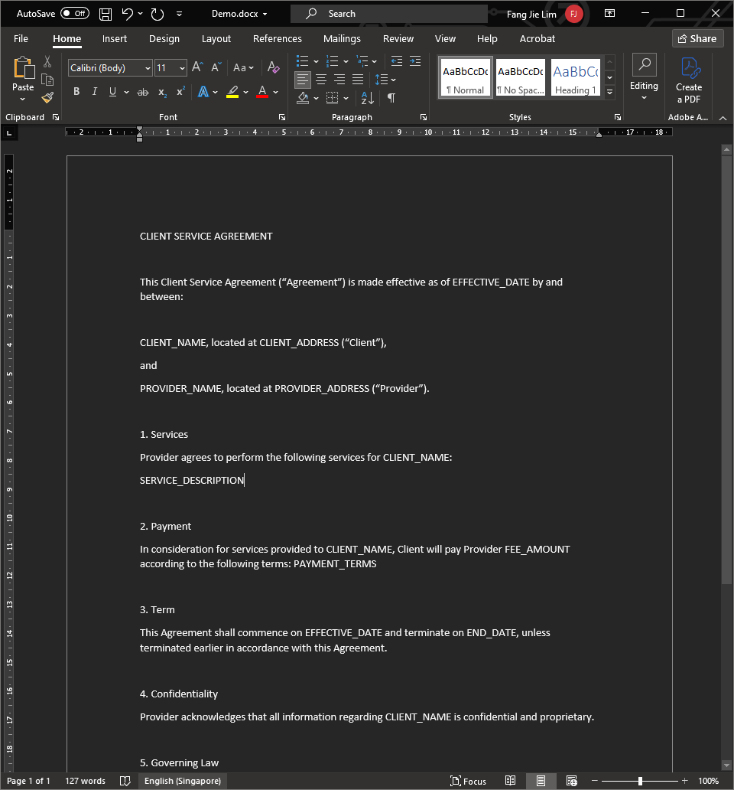The height and width of the screenshot is (790, 734).
Task: Click the Cut scissors icon
Action: pos(47,61)
